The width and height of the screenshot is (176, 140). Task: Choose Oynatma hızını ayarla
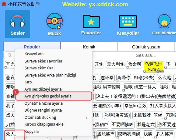tap(54, 103)
